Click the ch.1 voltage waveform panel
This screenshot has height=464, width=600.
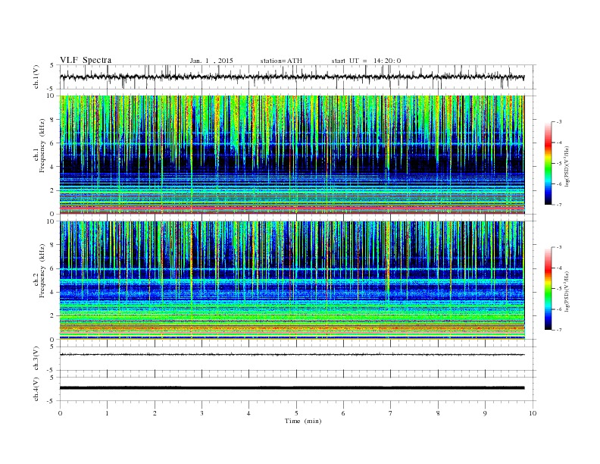[x=298, y=77]
